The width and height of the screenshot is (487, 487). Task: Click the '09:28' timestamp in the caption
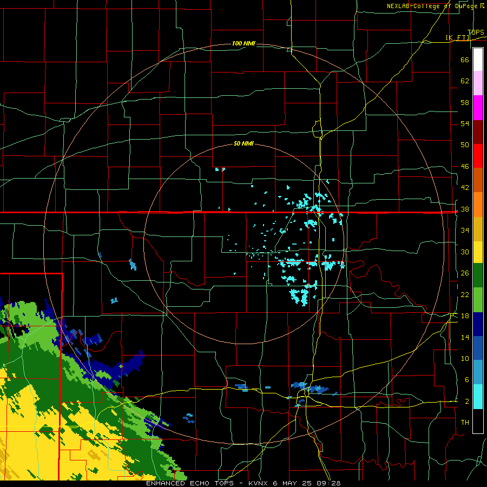(x=328, y=483)
